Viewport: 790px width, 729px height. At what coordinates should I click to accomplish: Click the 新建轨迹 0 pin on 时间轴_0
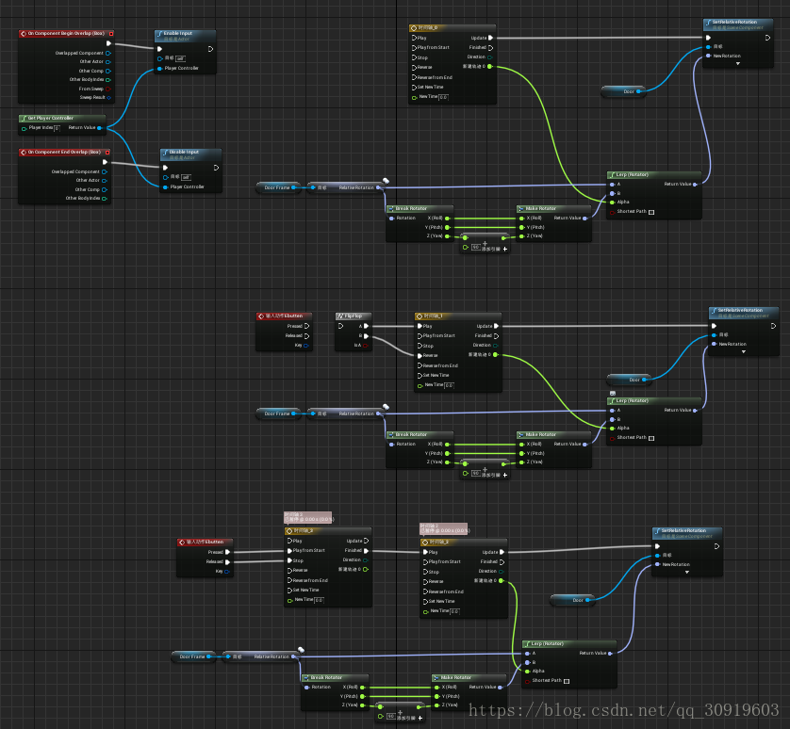click(489, 67)
